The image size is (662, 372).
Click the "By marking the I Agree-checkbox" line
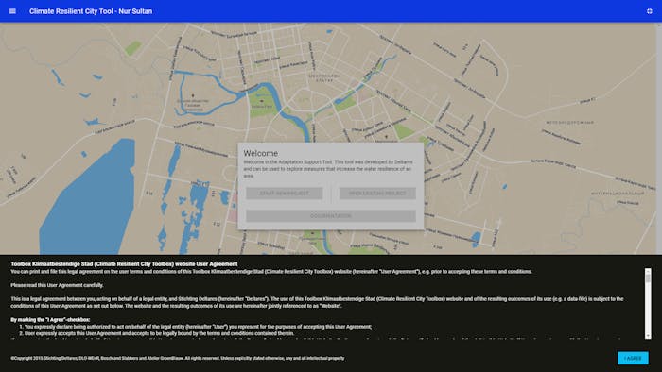tap(50, 320)
